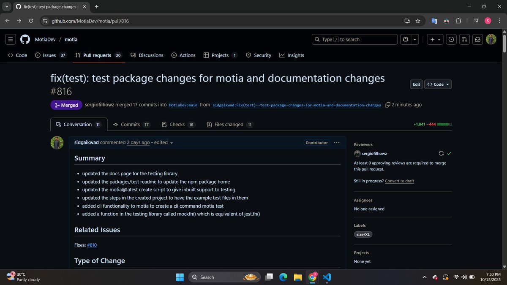The width and height of the screenshot is (507, 285).
Task: Open the Windows Start menu
Action: click(180, 277)
